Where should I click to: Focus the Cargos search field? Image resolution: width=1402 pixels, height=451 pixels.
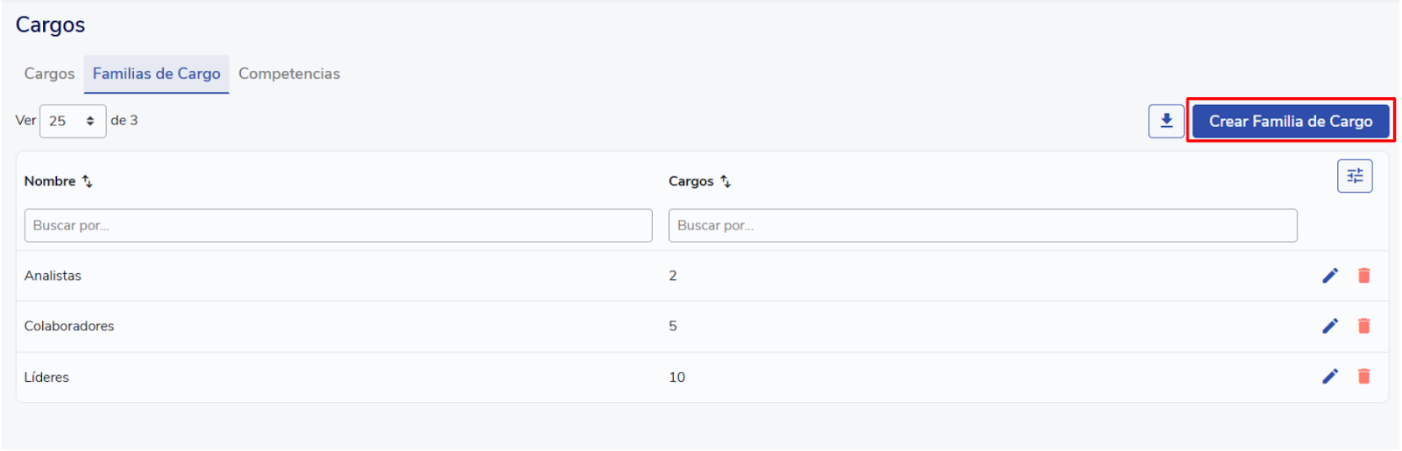[x=983, y=225]
